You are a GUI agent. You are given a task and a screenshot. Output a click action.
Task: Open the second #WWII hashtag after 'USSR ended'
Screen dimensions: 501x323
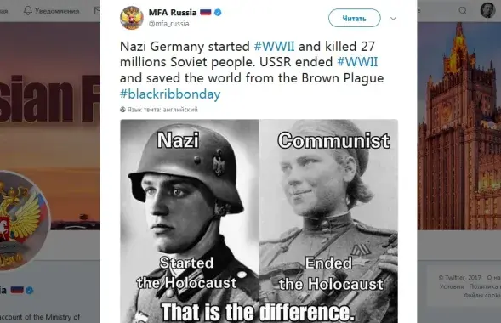click(357, 62)
